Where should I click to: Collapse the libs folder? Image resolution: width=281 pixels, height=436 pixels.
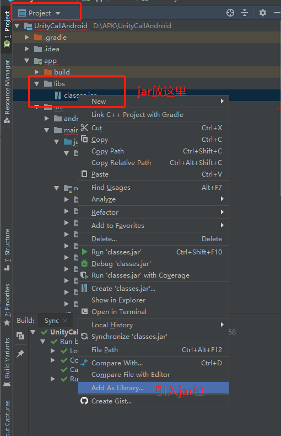(x=37, y=84)
